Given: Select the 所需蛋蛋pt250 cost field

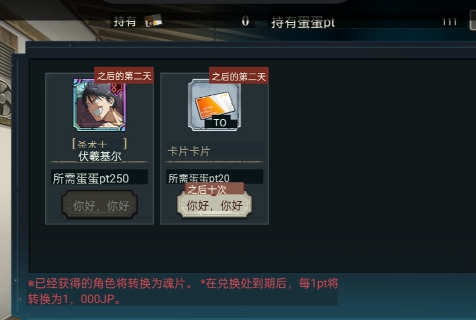Looking at the screenshot, I should [x=99, y=177].
